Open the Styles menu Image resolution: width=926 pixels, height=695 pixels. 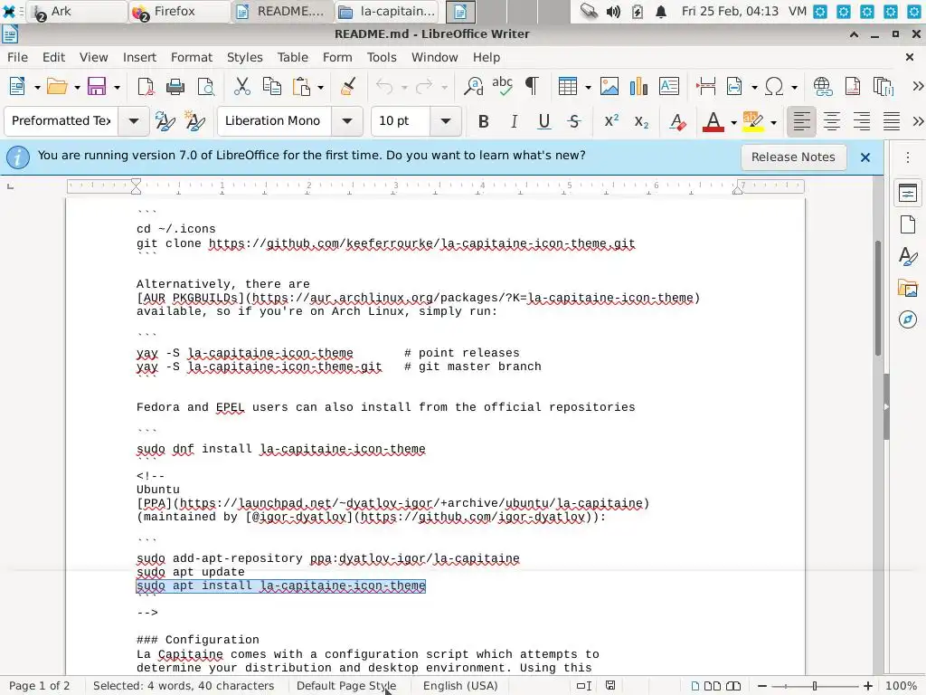[x=244, y=57]
